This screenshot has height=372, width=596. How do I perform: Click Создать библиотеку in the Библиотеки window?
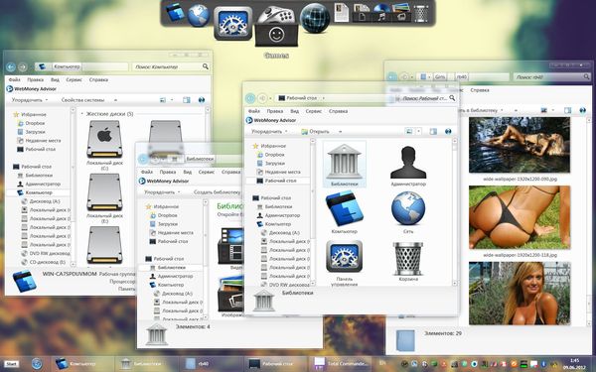(217, 192)
